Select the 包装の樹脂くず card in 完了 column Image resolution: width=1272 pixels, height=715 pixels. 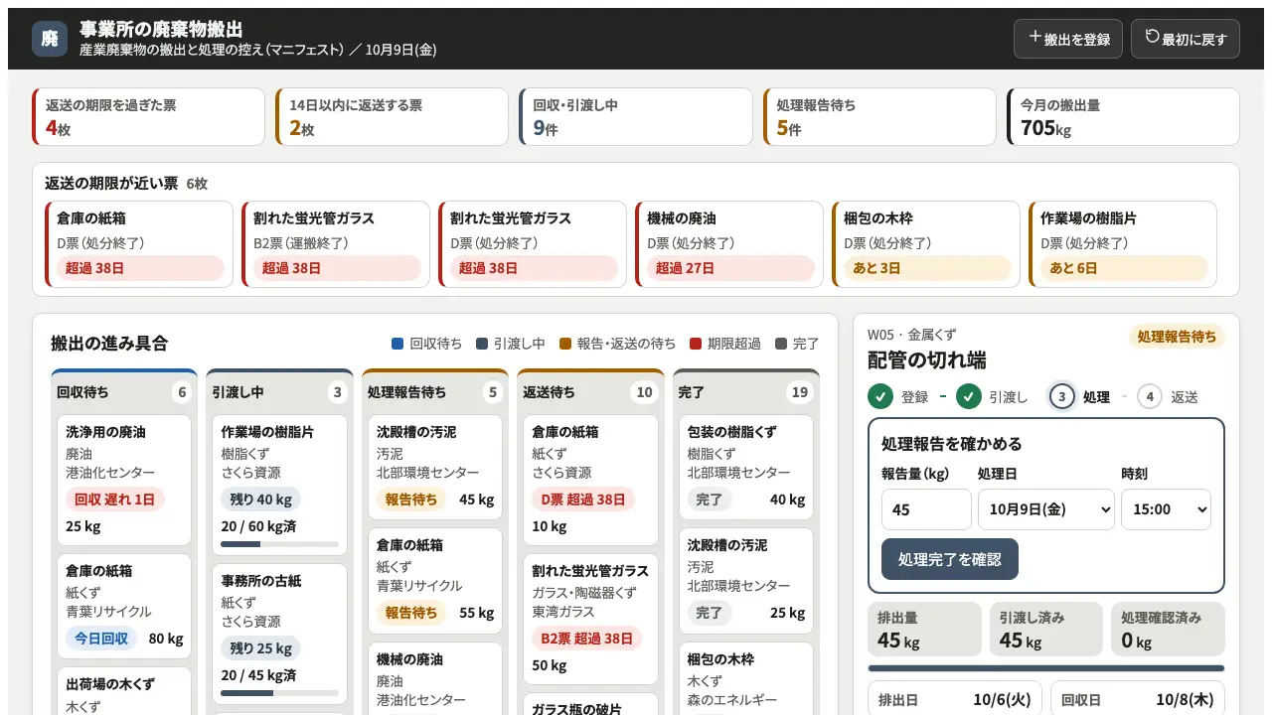click(x=745, y=468)
